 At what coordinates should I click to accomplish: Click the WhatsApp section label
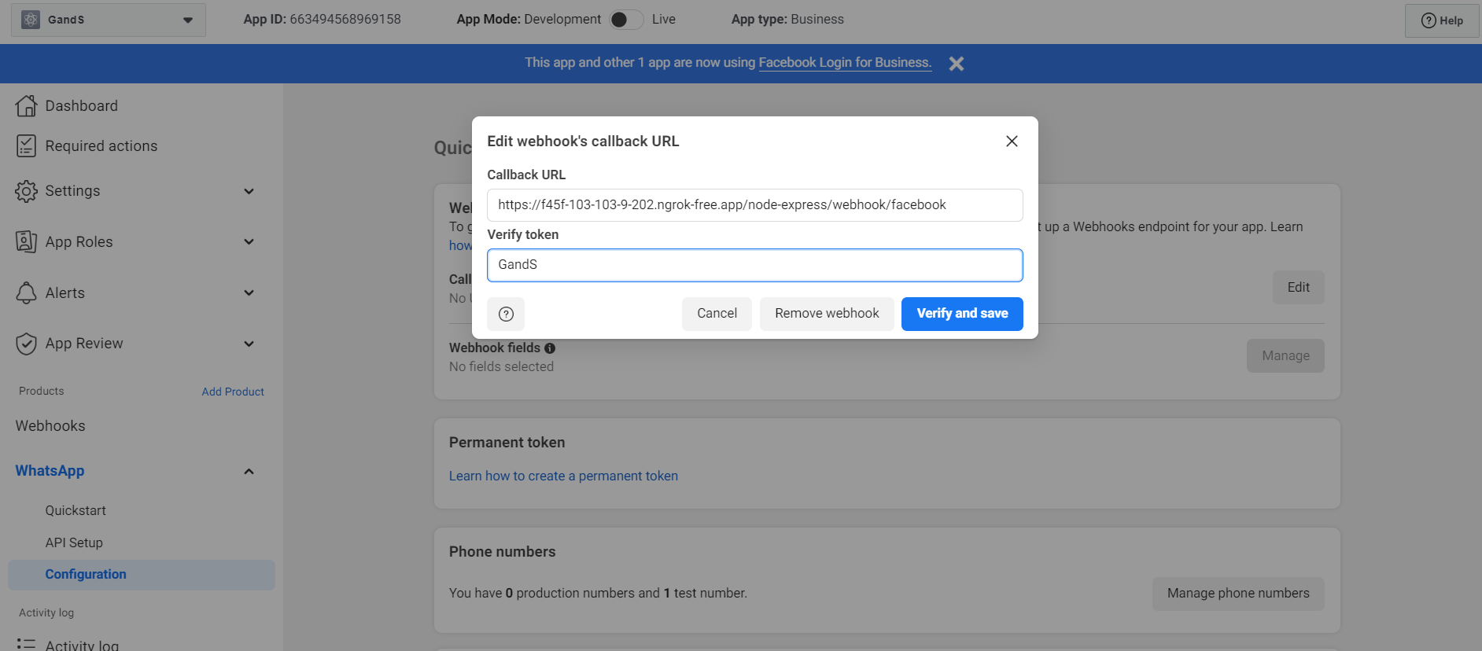coord(50,471)
